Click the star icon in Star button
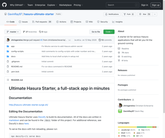Image resolution: width=165 pixels, height=138 pixels. pyautogui.click(x=140, y=14)
